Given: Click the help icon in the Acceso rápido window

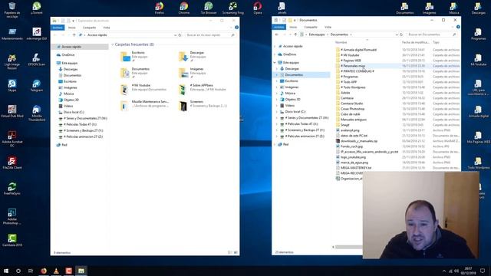Looking at the screenshot, I should (x=237, y=28).
